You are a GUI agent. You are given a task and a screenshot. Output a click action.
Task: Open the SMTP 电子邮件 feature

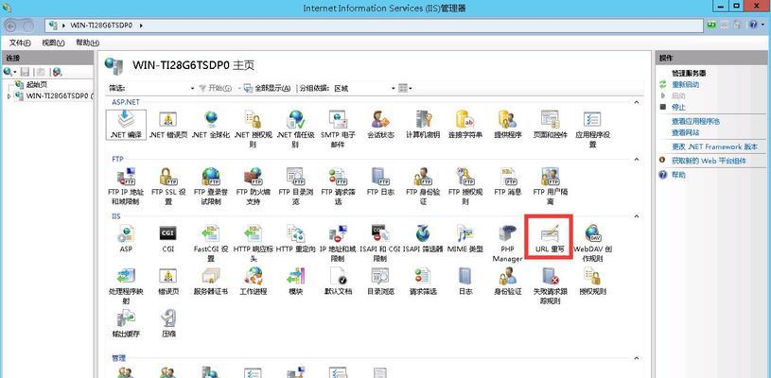click(x=338, y=129)
